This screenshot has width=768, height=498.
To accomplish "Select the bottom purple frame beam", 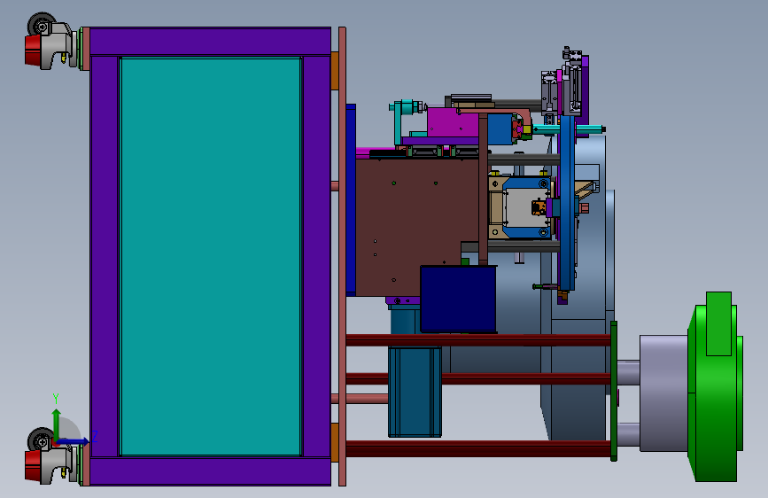I will (210, 471).
